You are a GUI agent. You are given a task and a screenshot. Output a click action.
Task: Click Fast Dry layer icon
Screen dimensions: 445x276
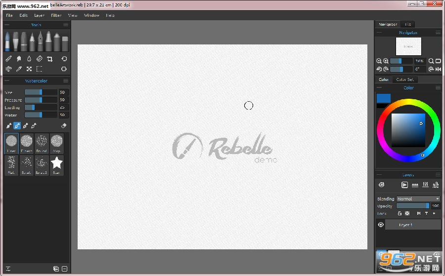tap(435, 185)
